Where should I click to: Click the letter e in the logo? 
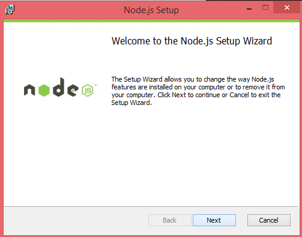tap(73, 90)
